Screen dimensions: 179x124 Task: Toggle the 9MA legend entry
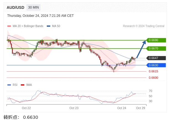pyautogui.click(x=26, y=85)
